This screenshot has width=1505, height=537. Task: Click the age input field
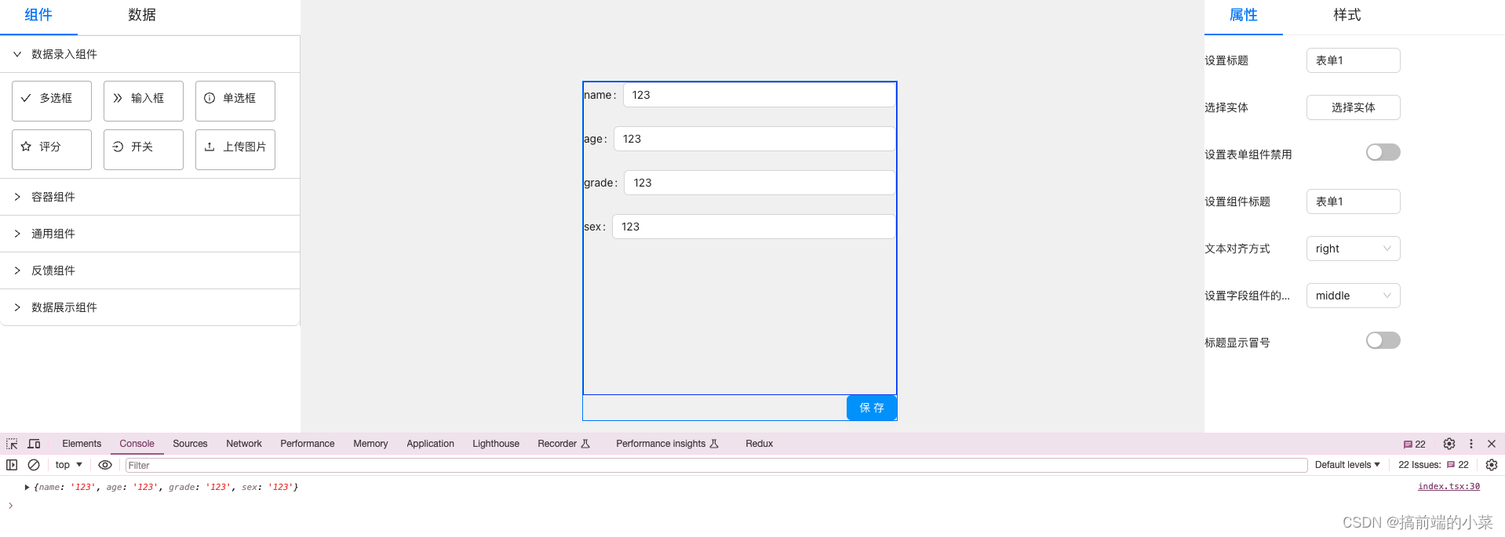(x=754, y=139)
